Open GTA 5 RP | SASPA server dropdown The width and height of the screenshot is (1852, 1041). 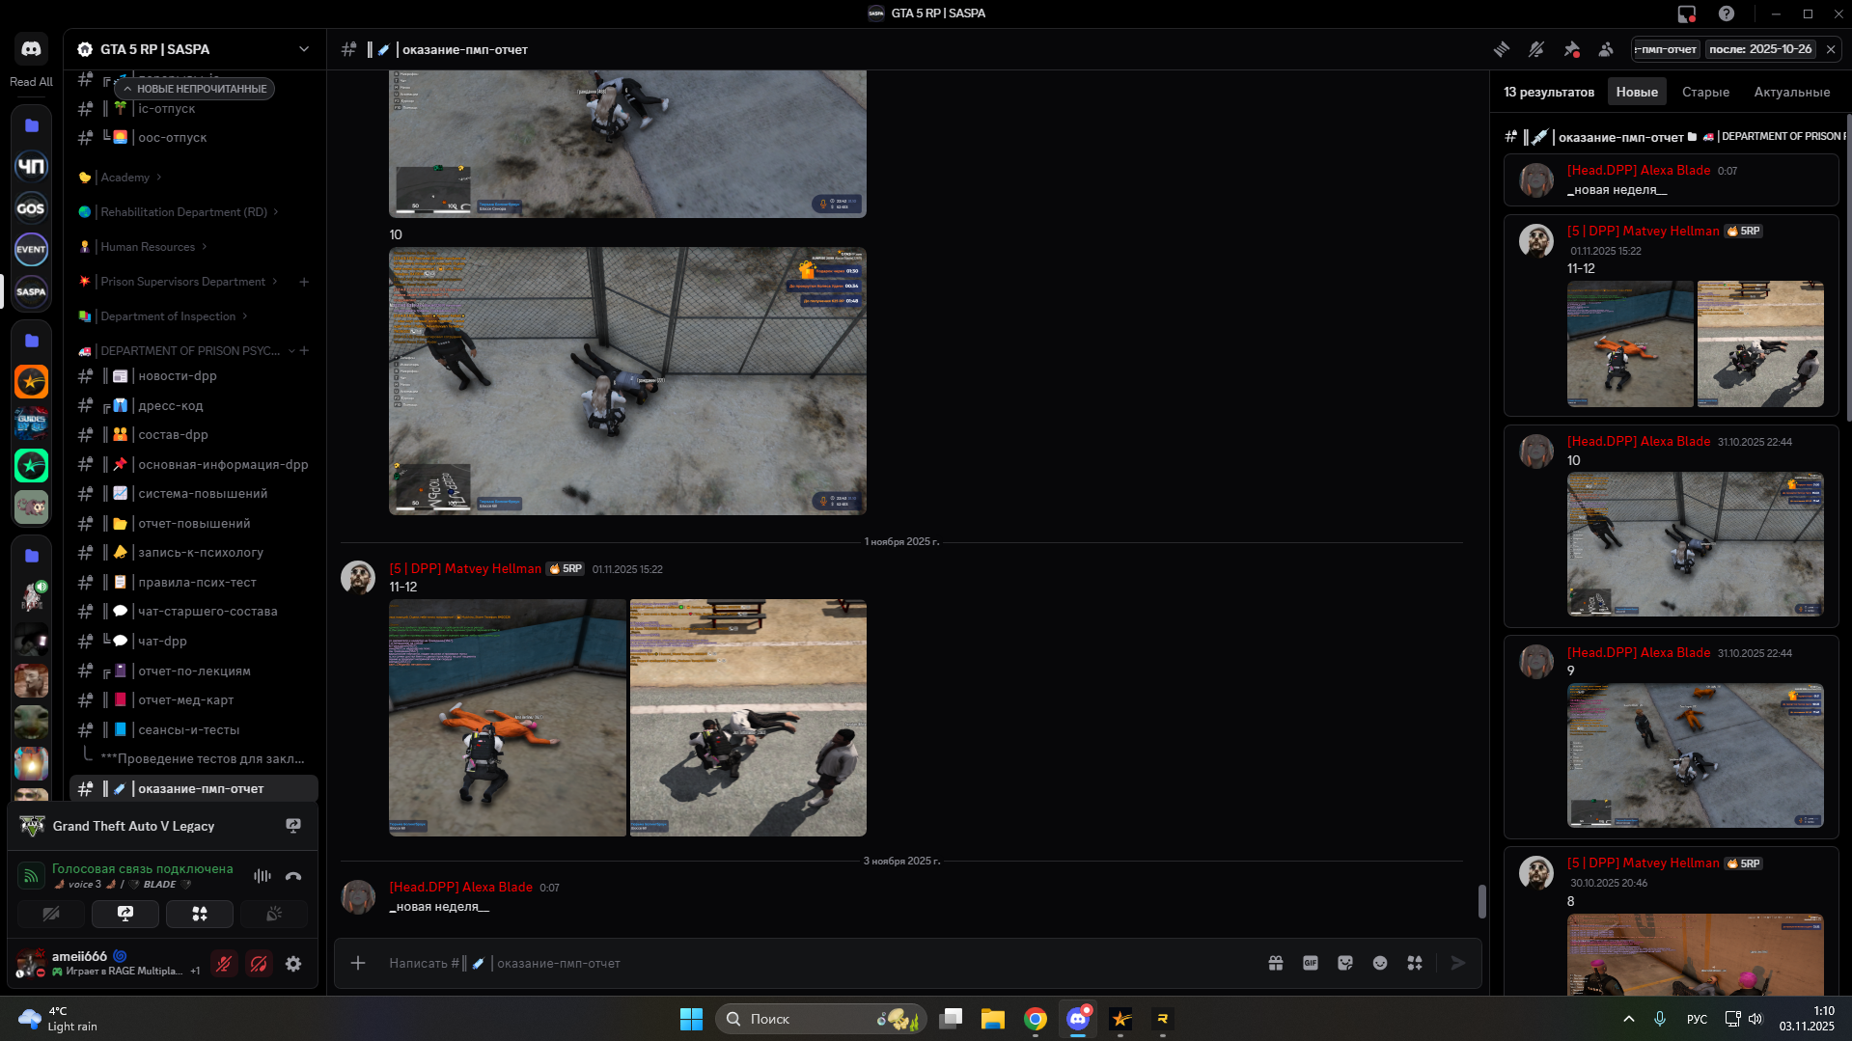coord(304,49)
